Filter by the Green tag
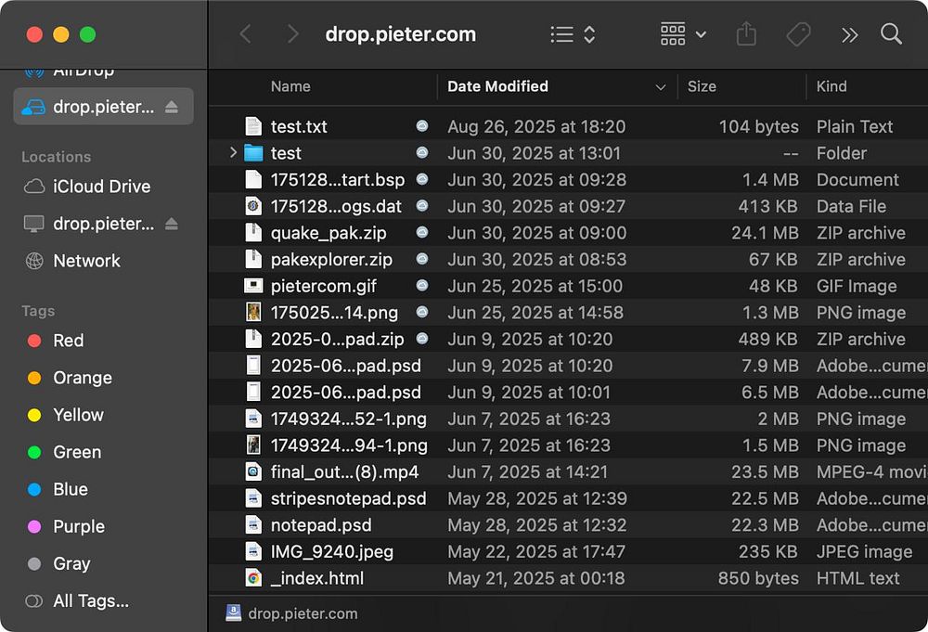928x632 pixels. pos(65,453)
